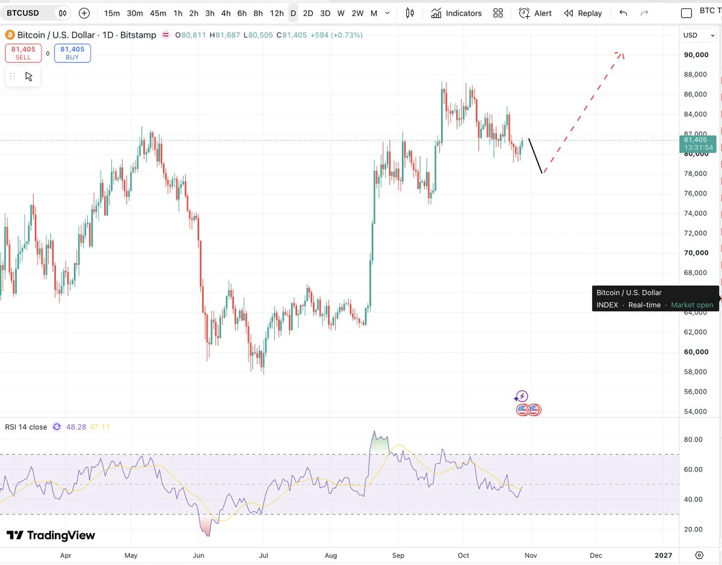Choose the 12h timeframe
Screen dimensions: 722x565
point(276,13)
